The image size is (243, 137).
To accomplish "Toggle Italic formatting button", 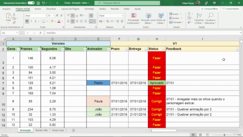I will click(31, 21).
